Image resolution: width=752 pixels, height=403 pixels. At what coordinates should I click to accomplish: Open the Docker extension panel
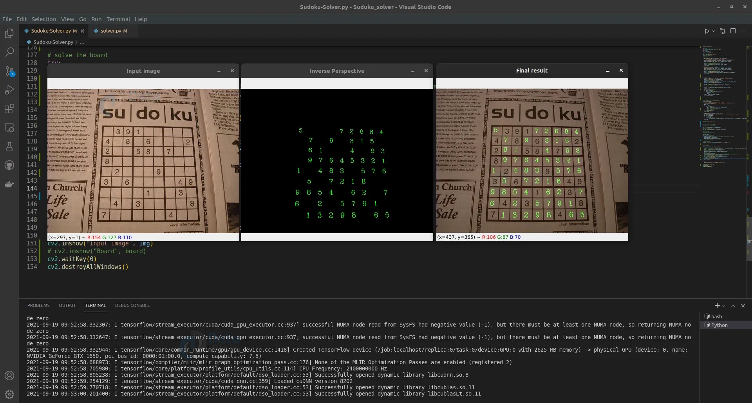click(9, 184)
